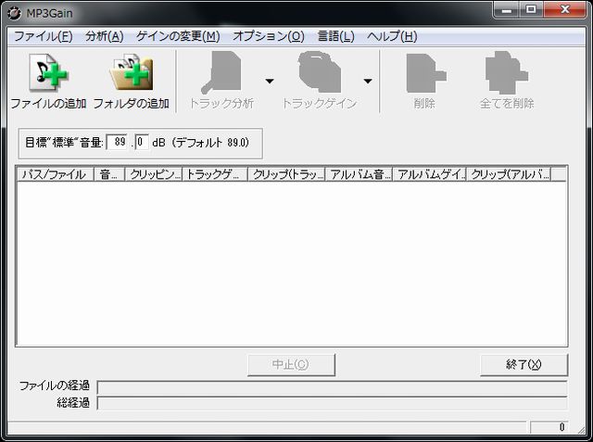
Task: Click the 削除 (Delete) toolbar icon
Action: (424, 72)
